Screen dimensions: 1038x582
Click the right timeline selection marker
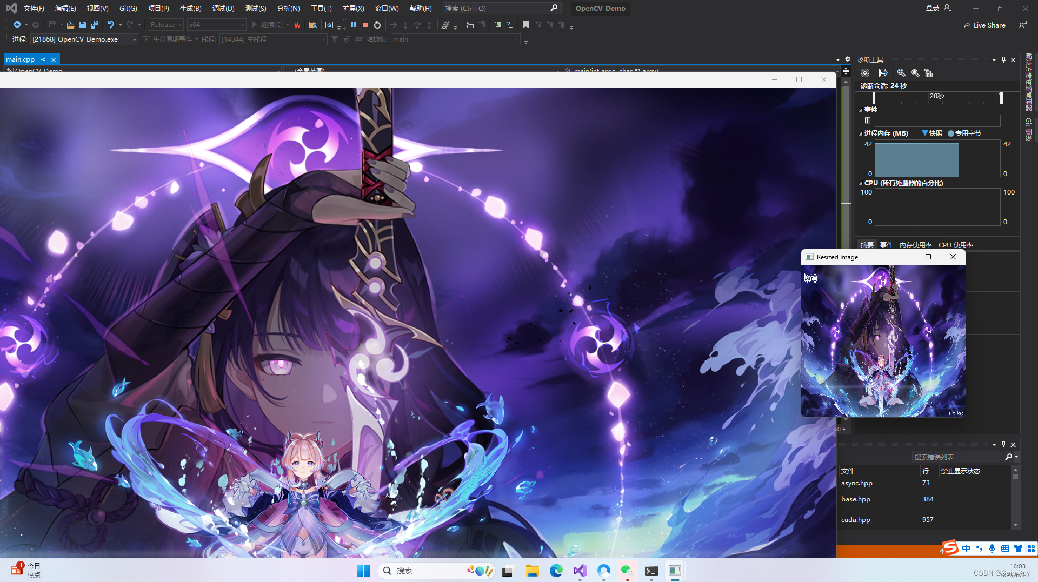pos(1001,97)
